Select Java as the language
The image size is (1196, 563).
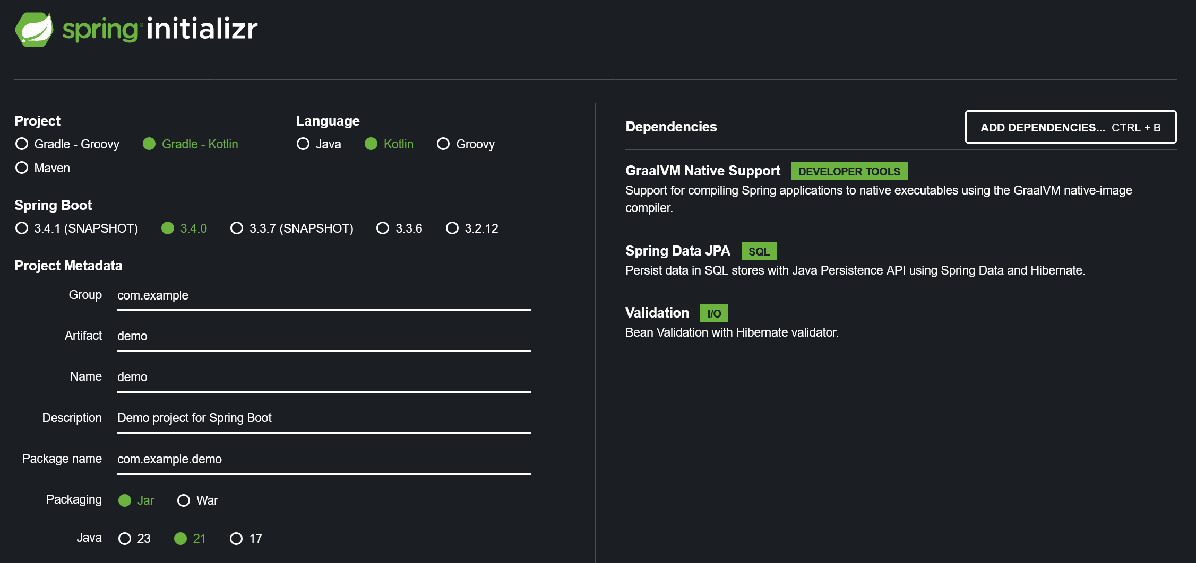click(x=319, y=144)
